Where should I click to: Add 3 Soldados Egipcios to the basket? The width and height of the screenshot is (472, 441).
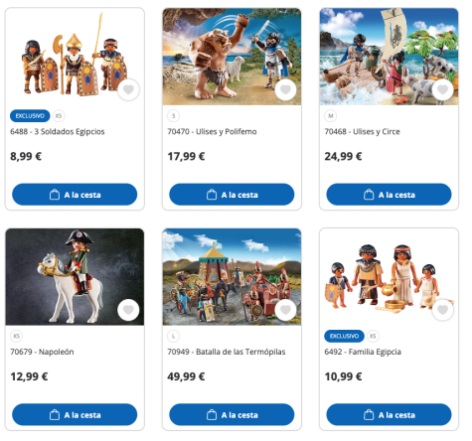[75, 195]
